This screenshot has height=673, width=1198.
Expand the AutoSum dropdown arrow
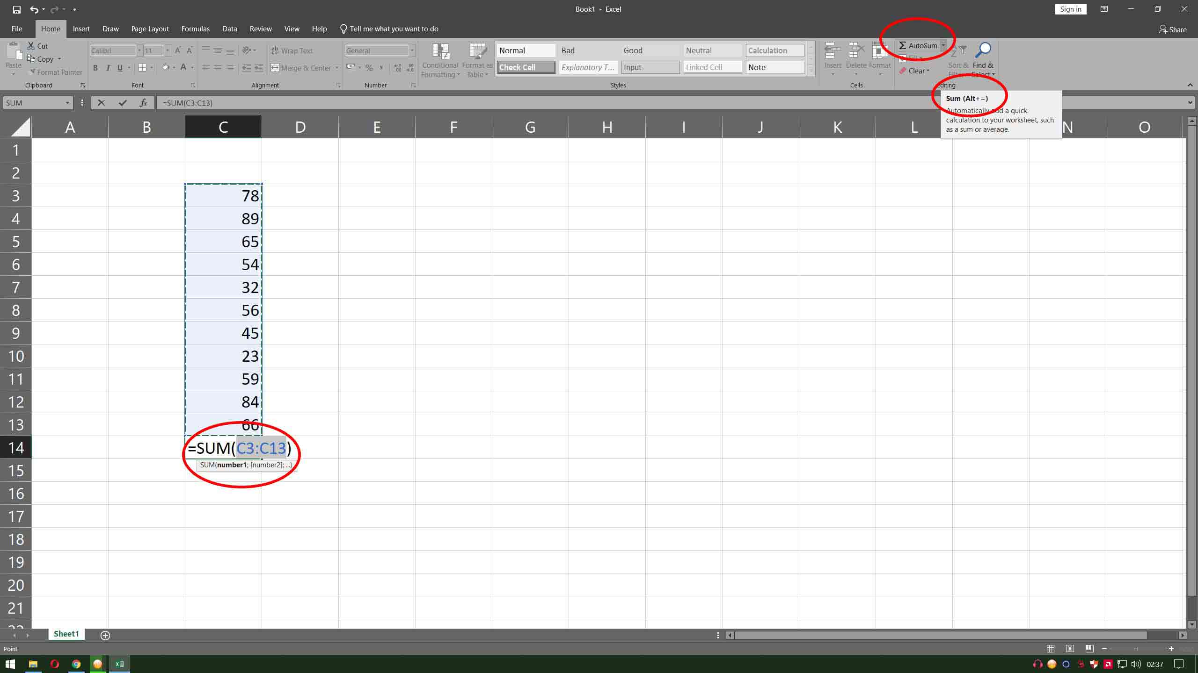tap(943, 45)
